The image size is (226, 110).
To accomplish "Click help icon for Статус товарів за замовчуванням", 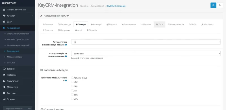I will click(x=66, y=56).
